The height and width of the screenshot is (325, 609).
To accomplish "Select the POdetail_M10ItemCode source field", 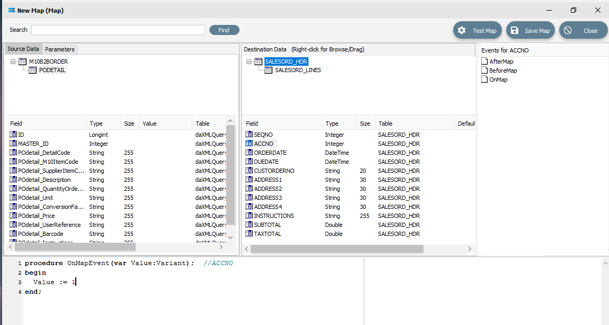I will pyautogui.click(x=48, y=162).
